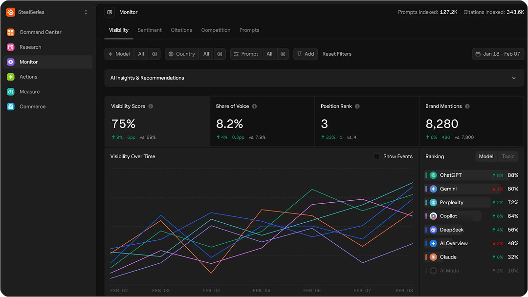Click the Measure sidebar icon

pyautogui.click(x=11, y=91)
